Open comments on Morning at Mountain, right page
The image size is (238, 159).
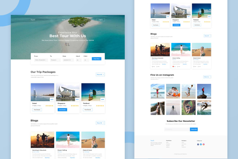[157, 66]
